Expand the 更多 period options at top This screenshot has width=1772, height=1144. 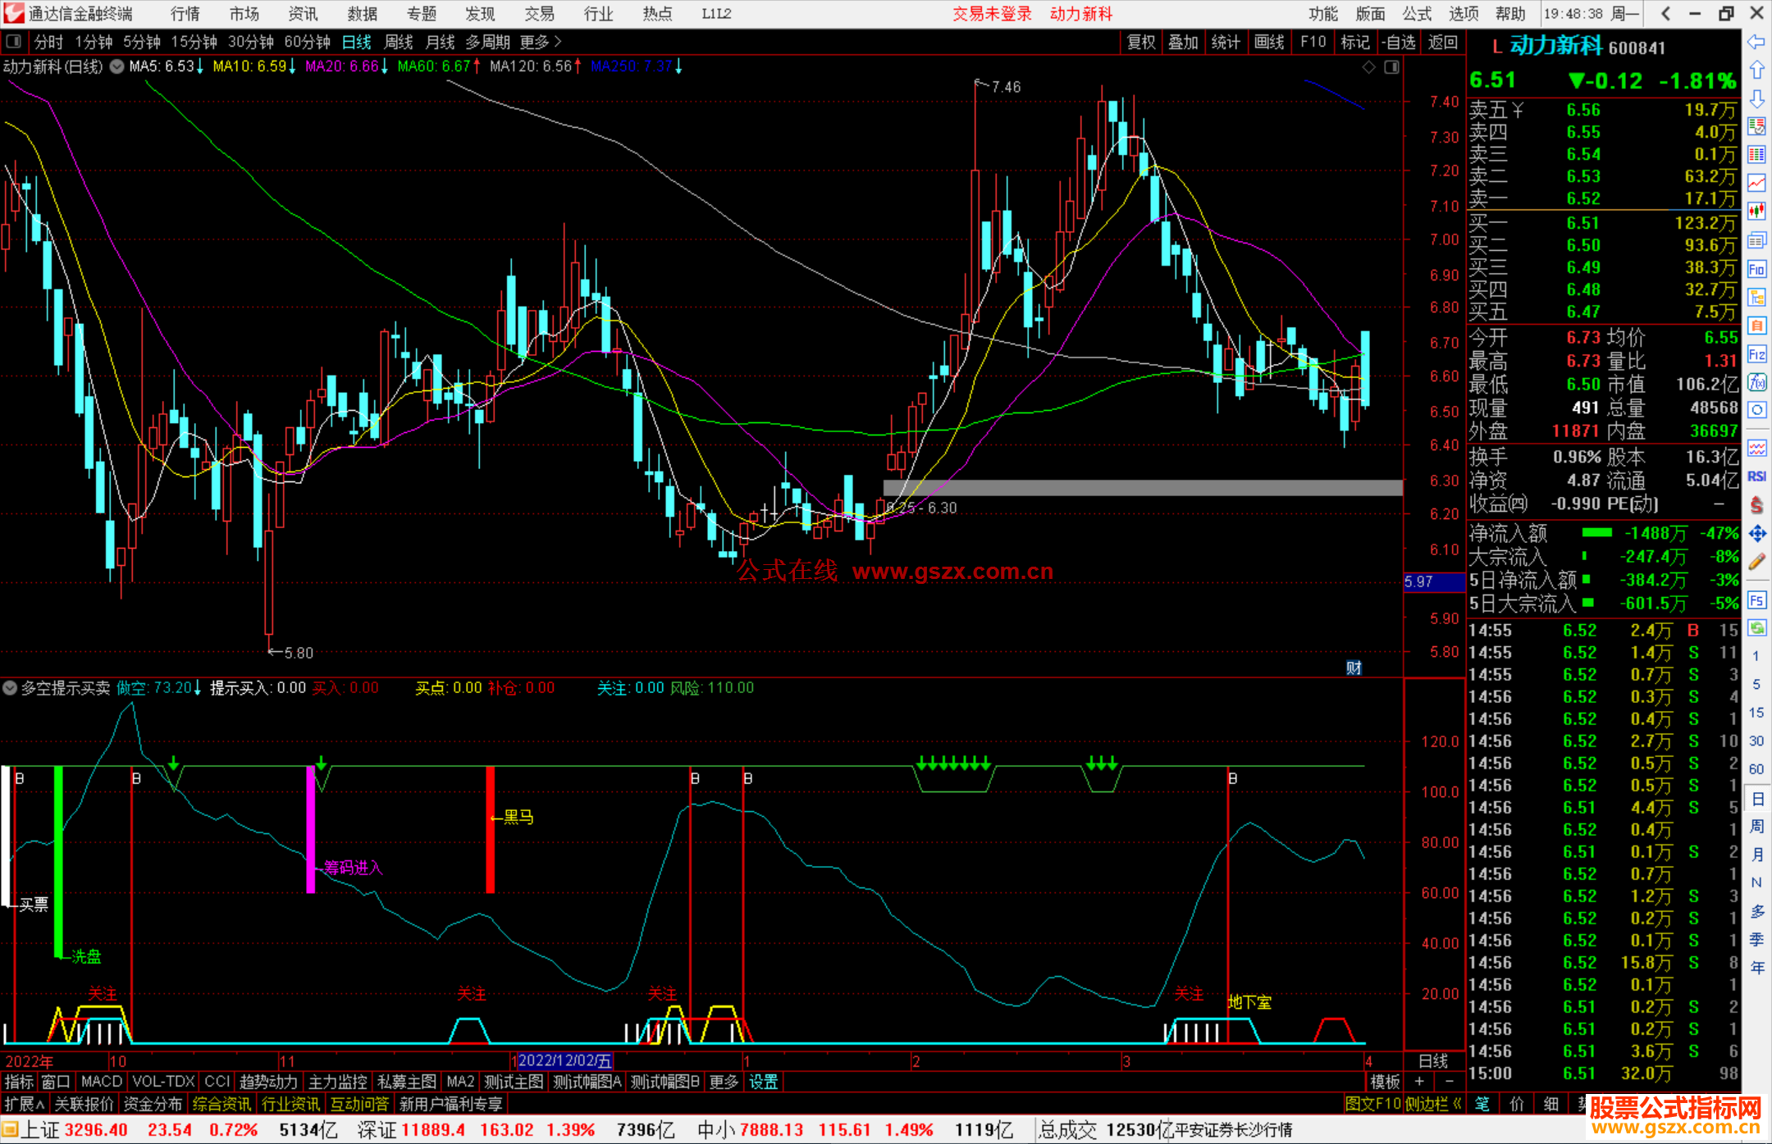coord(540,42)
